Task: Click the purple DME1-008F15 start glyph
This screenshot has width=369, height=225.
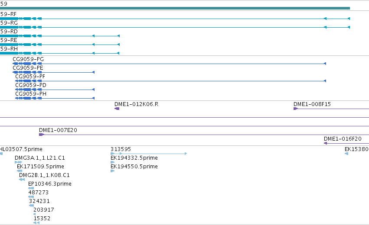Action: pyautogui.click(x=296, y=109)
